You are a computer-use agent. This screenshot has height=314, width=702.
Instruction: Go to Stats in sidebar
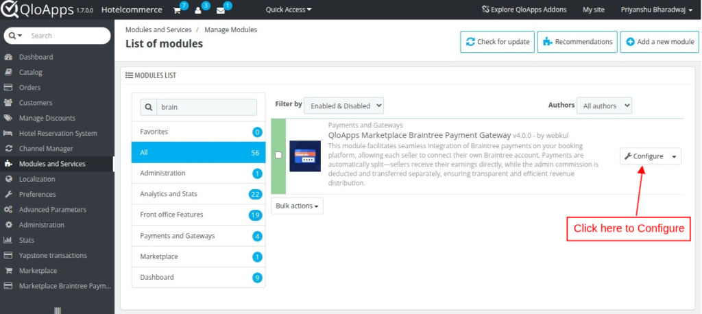pyautogui.click(x=27, y=240)
